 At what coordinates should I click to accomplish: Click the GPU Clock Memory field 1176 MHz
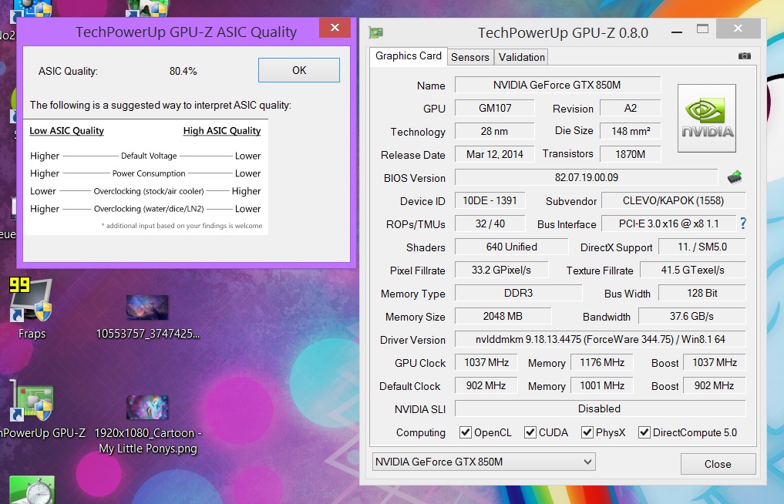pyautogui.click(x=601, y=362)
